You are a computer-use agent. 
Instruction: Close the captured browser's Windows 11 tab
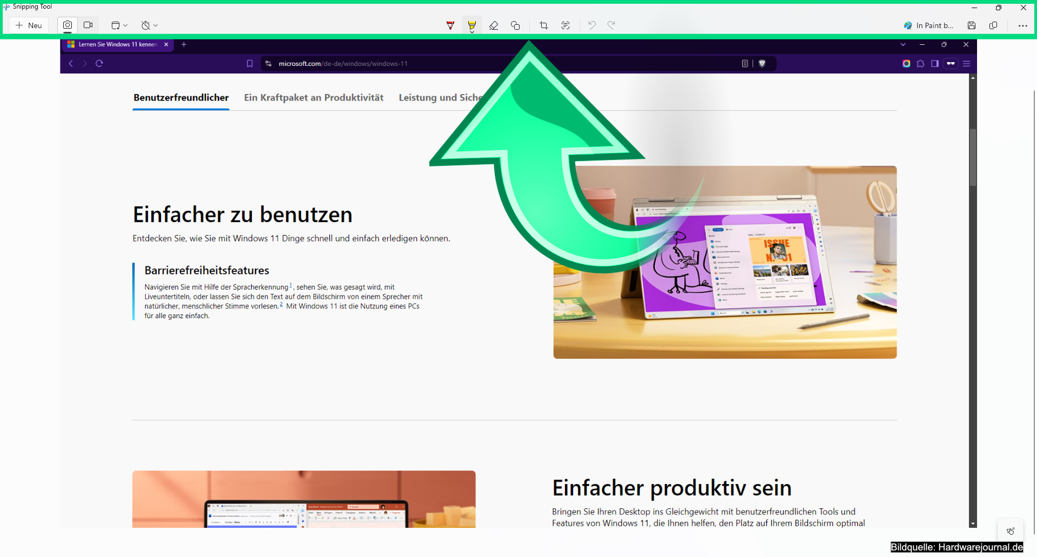[166, 45]
